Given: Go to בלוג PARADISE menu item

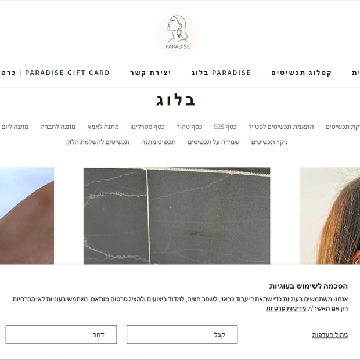Looking at the screenshot, I should click(221, 73).
